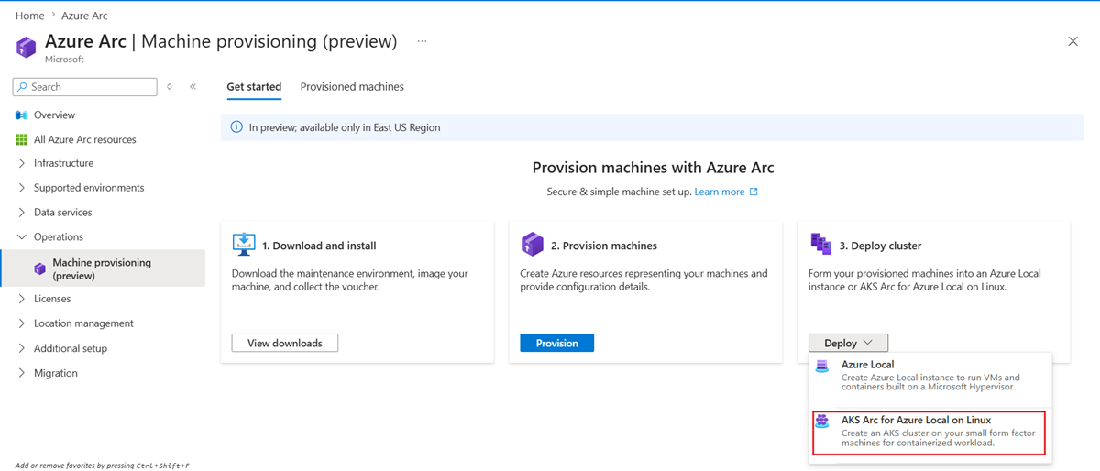Switch to the Provisioned machines tab

pos(352,87)
